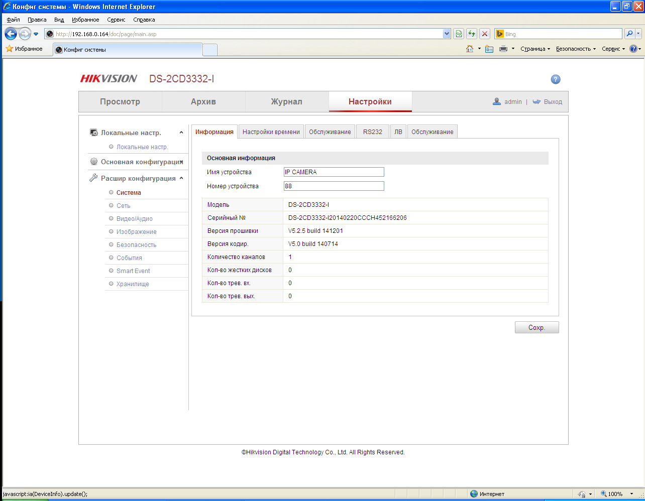The width and height of the screenshot is (645, 501).
Task: Click the Home page house icon
Action: pos(470,49)
